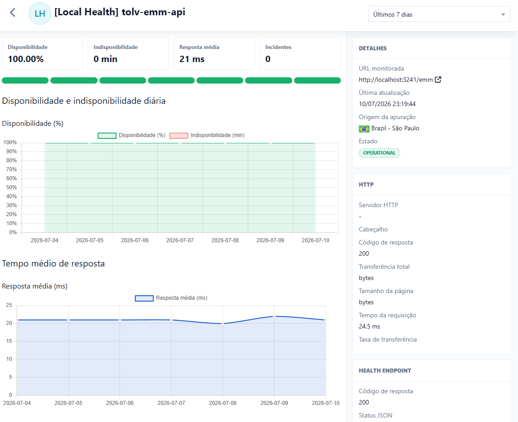The height and width of the screenshot is (422, 518).
Task: Click the first green daily status bar
Action: pos(25,80)
